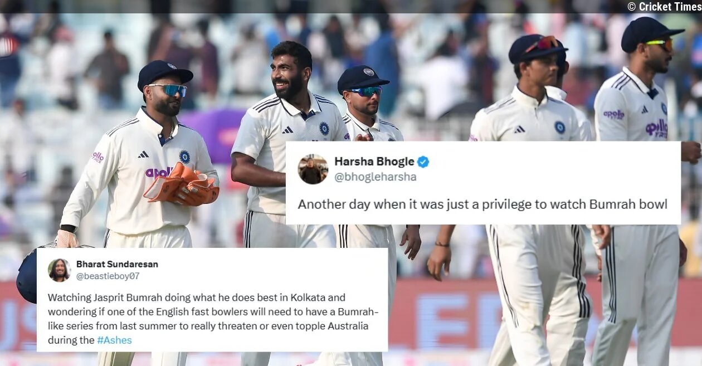Click the Adidas logo on Bumrah's jersey

coord(287,130)
